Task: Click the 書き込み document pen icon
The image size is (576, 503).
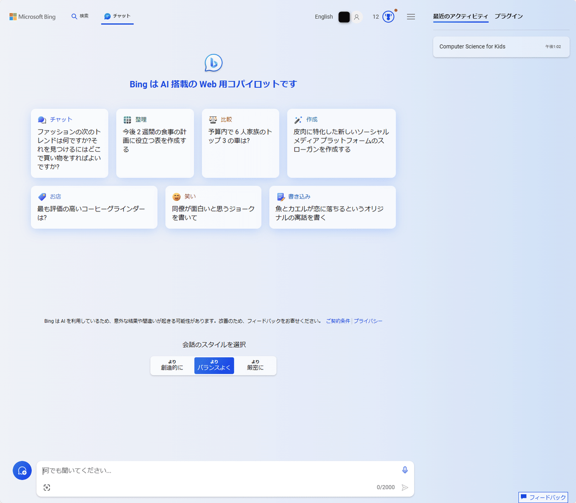Action: point(281,197)
